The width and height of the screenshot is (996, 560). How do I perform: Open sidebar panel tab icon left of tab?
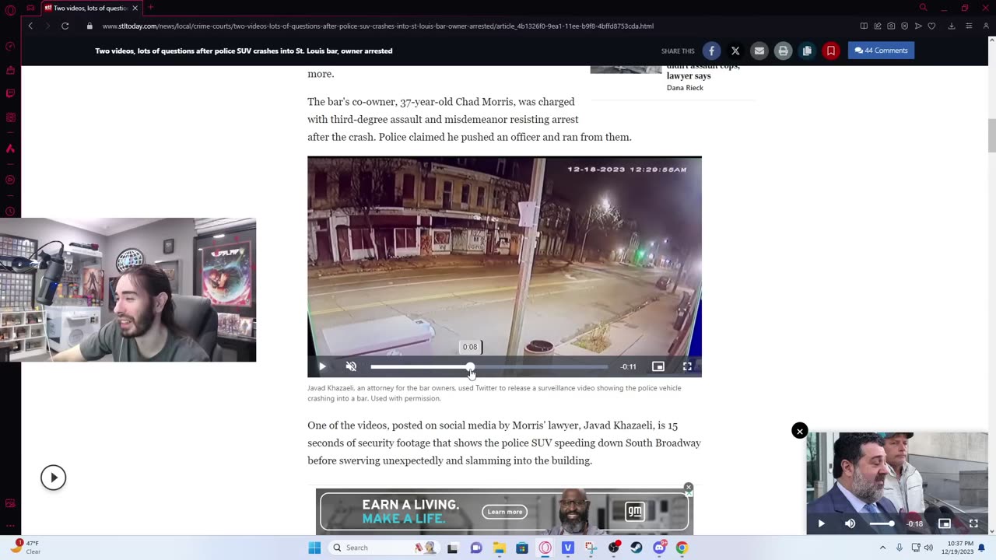31,8
